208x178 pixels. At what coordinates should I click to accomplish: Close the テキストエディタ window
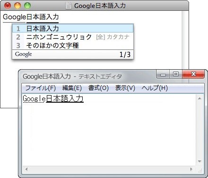click(x=193, y=74)
